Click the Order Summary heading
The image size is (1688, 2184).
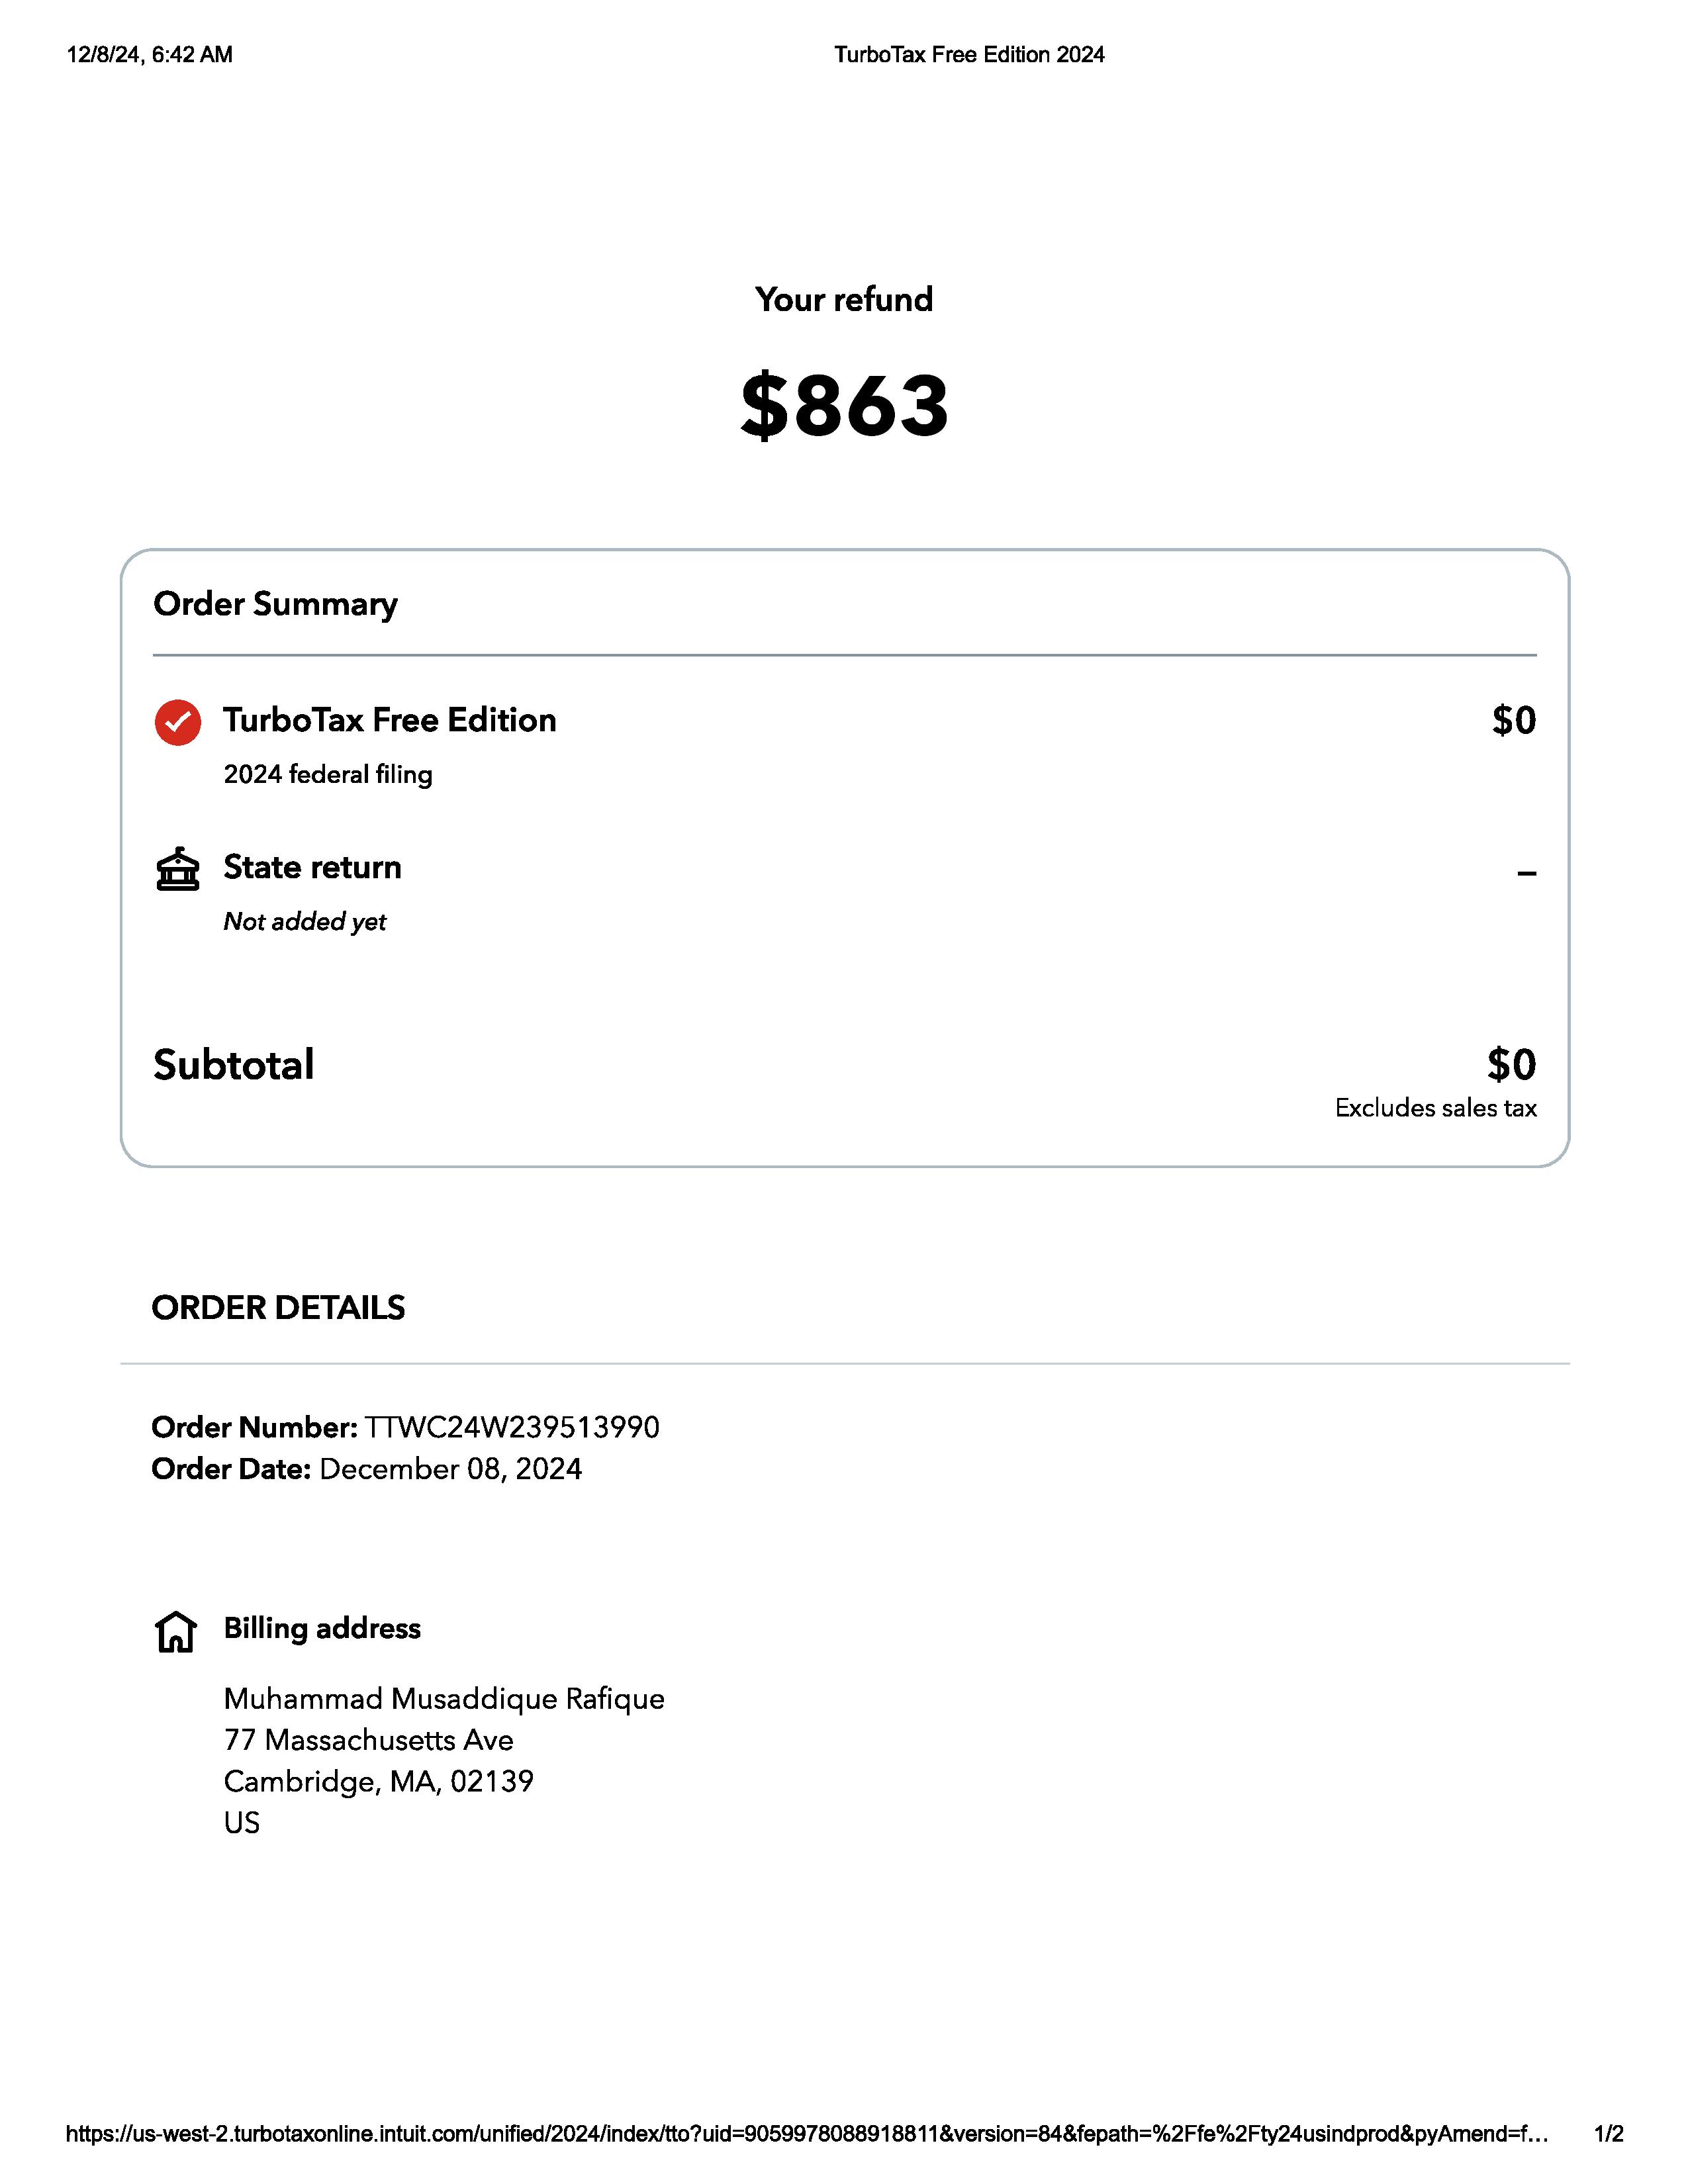point(275,604)
